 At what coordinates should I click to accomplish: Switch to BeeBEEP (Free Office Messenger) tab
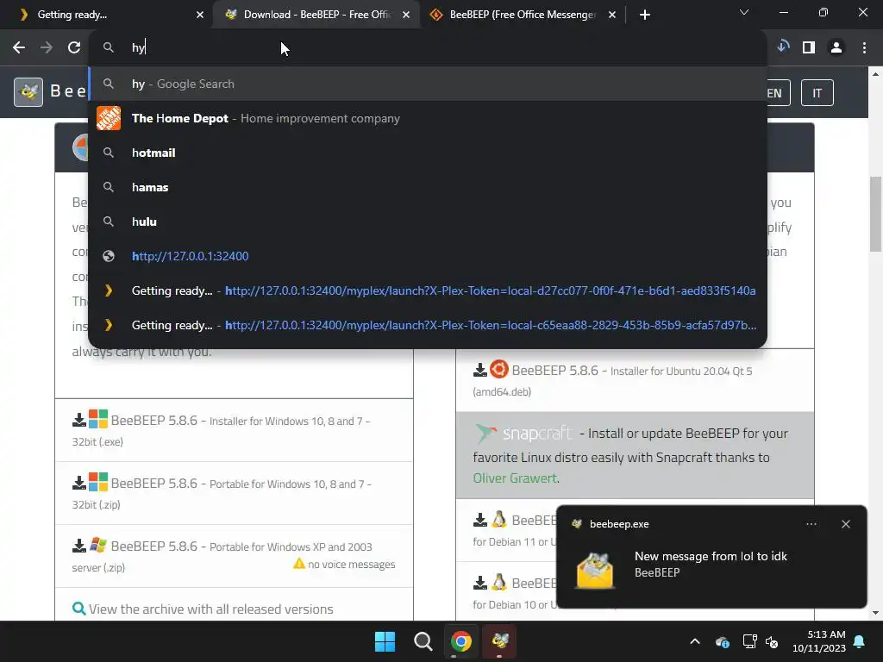(523, 15)
